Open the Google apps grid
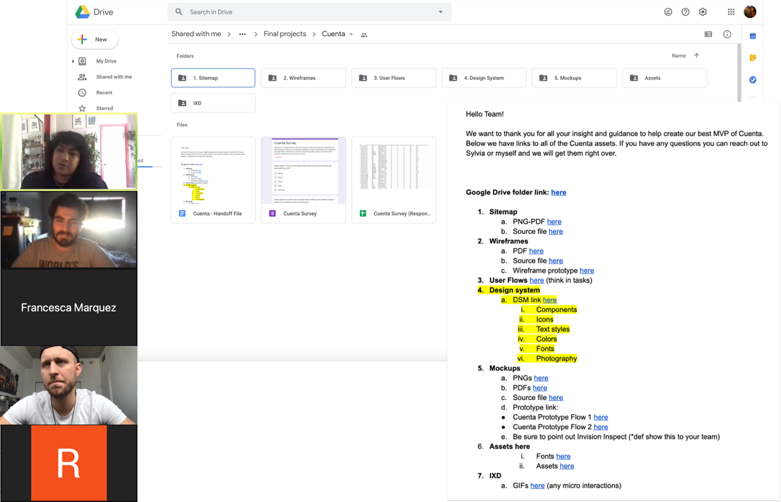Screen dimensions: 781x502 pyautogui.click(x=731, y=12)
